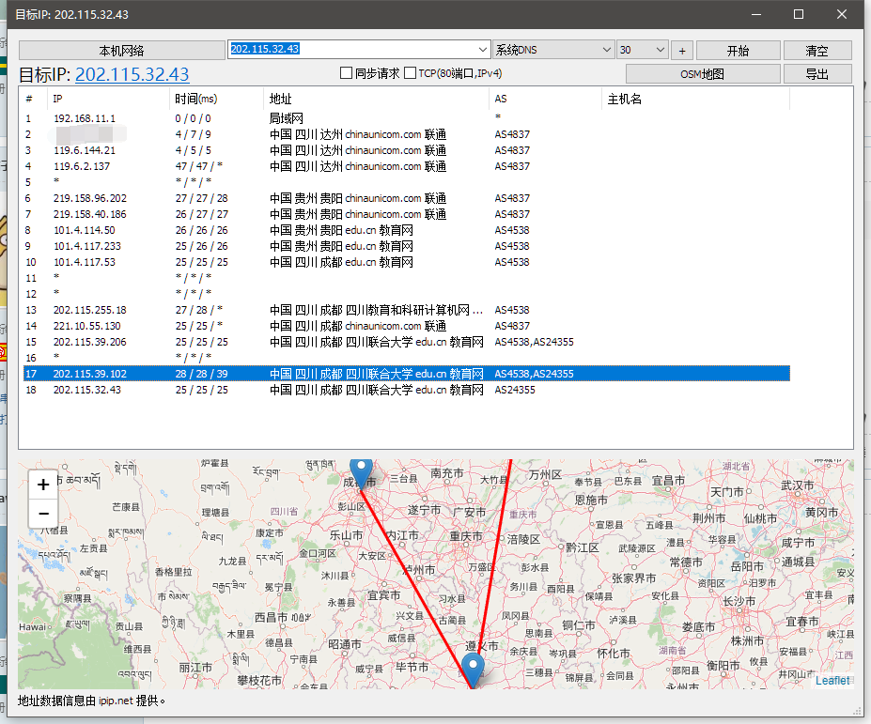Maximize the traceroute window
The height and width of the screenshot is (724, 871).
pos(799,14)
